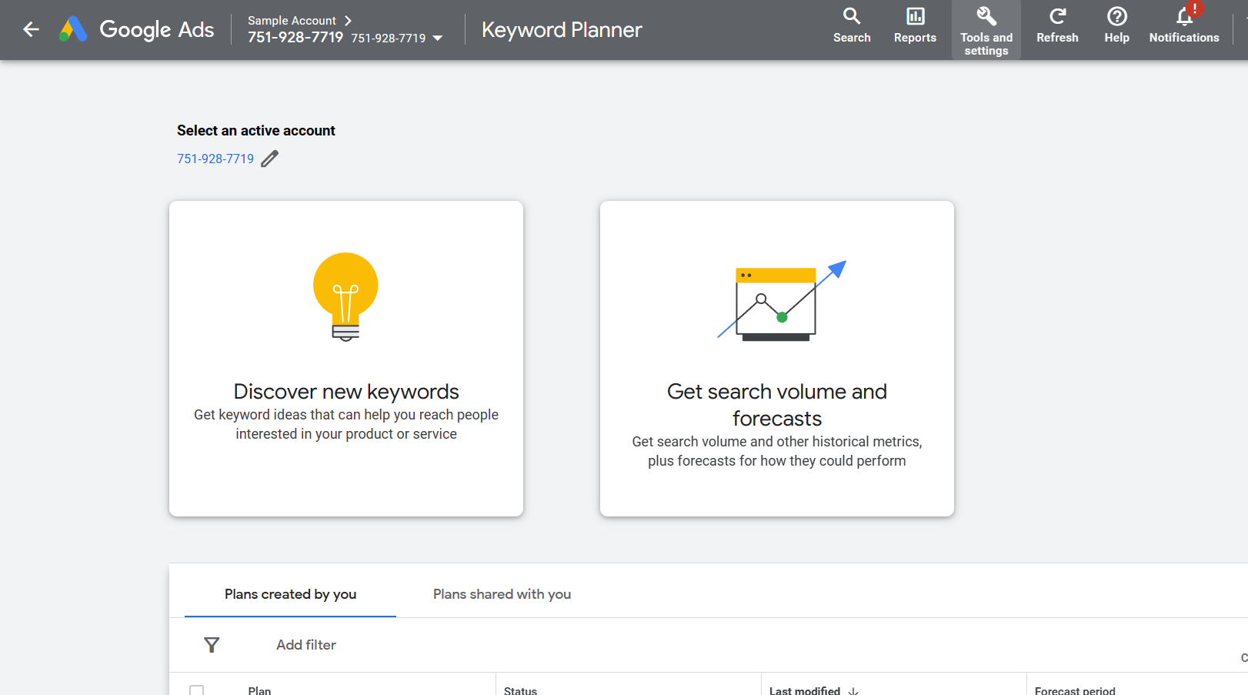Click the Sample Account name
The height and width of the screenshot is (695, 1248).
click(292, 21)
